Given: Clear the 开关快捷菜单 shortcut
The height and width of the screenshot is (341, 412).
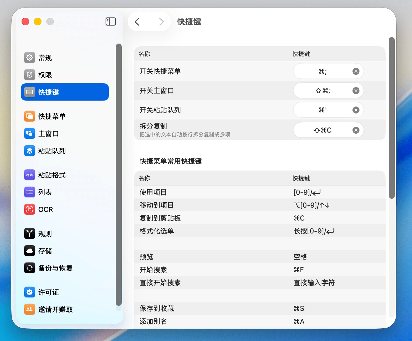Looking at the screenshot, I should tap(355, 71).
